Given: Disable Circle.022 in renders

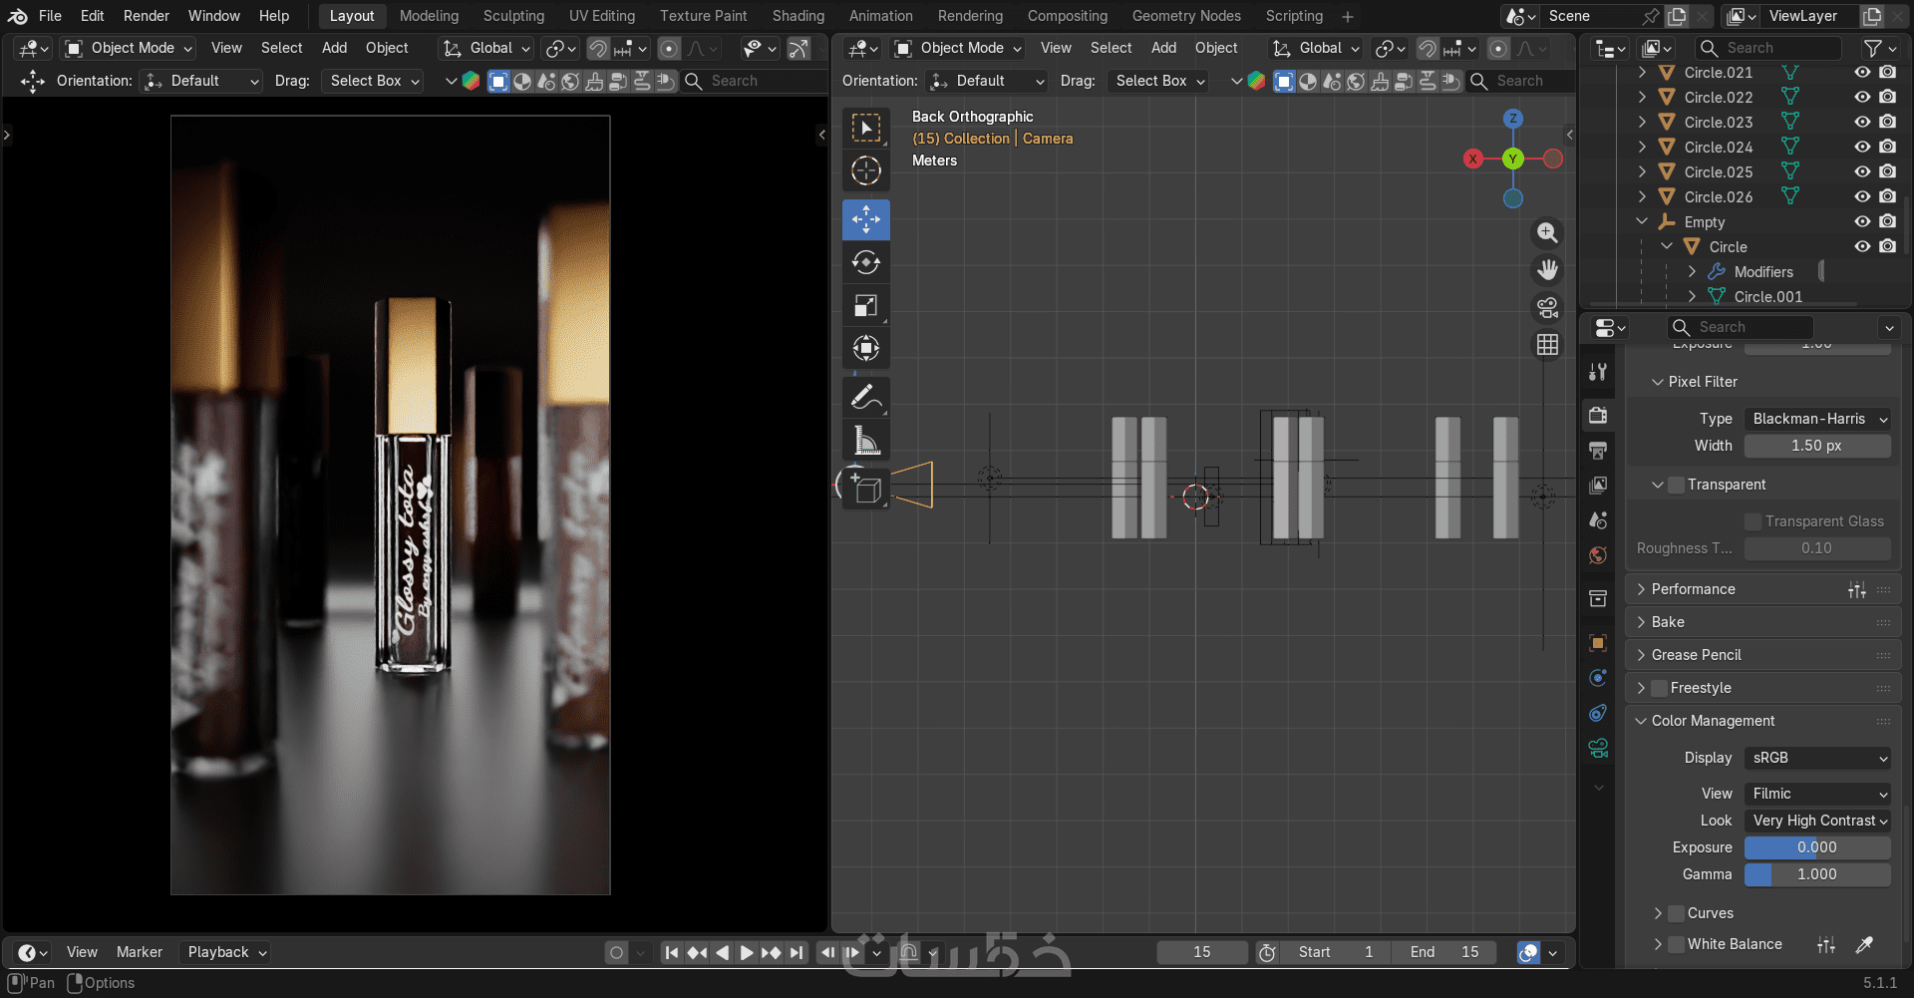Looking at the screenshot, I should pos(1888,97).
